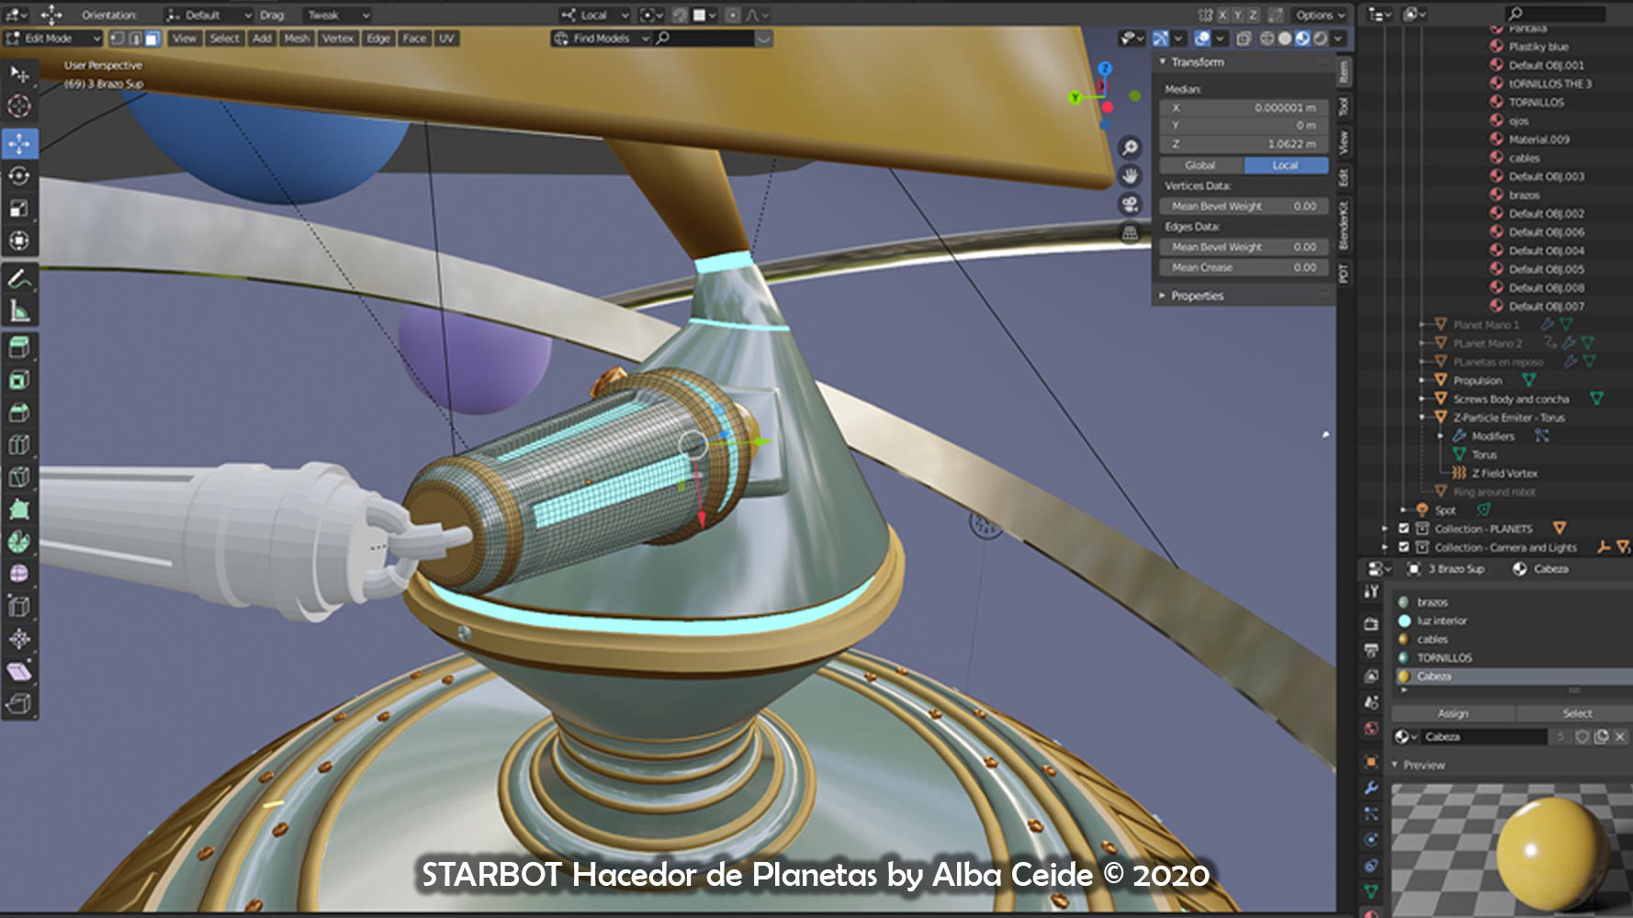Open the Scene properties tab icon
This screenshot has width=1633, height=918.
click(1371, 702)
